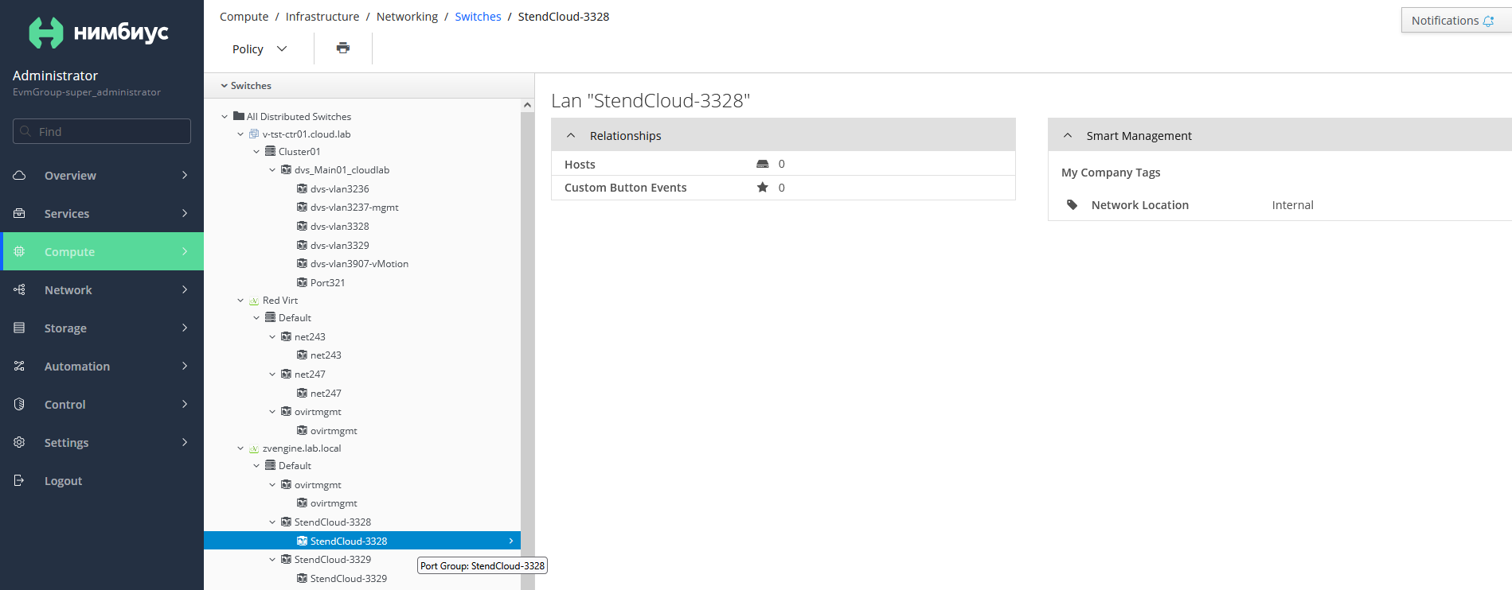
Task: Follow the Switches breadcrumb link
Action: tap(478, 17)
